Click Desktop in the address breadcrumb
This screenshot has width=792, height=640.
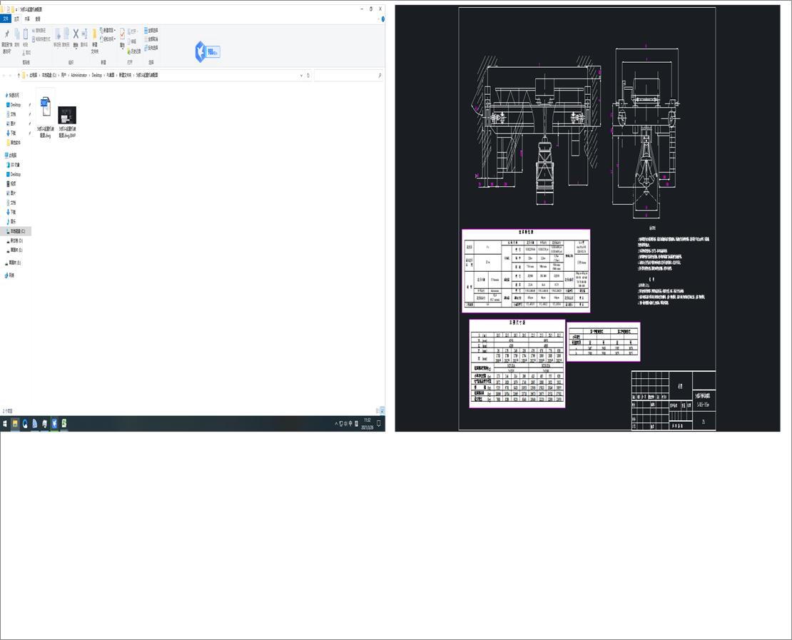(96, 75)
